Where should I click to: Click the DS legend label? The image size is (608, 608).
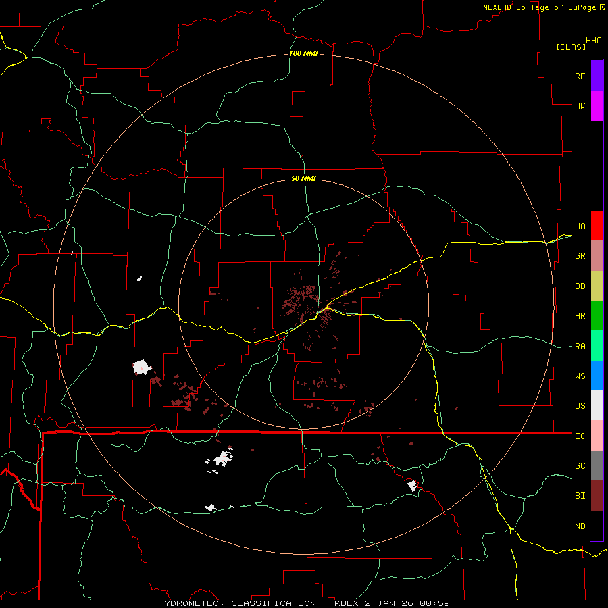580,406
